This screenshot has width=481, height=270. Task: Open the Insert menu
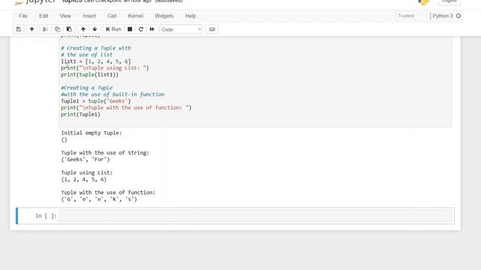(89, 16)
